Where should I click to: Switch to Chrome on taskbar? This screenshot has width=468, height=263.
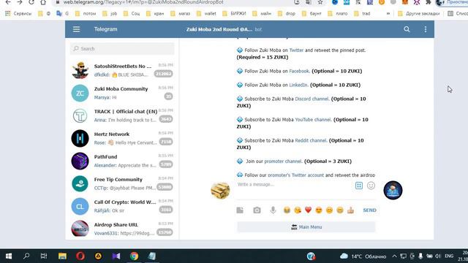(134, 256)
